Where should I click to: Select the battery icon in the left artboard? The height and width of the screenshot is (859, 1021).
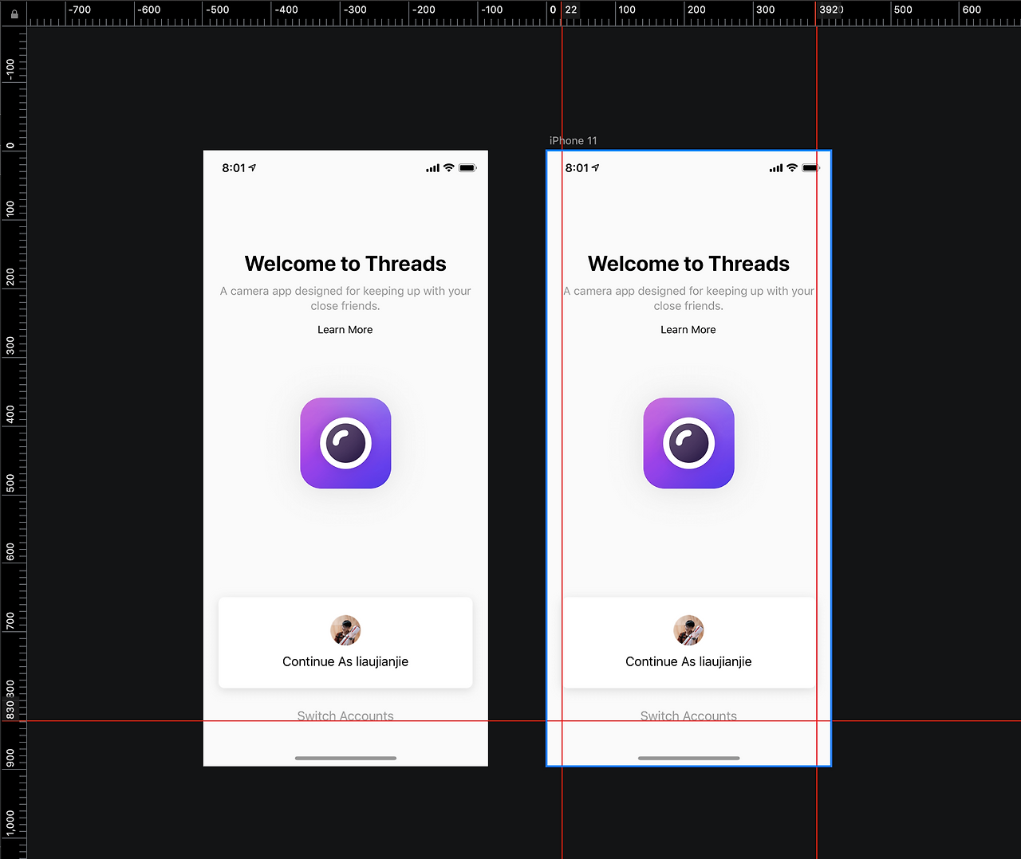click(x=467, y=168)
